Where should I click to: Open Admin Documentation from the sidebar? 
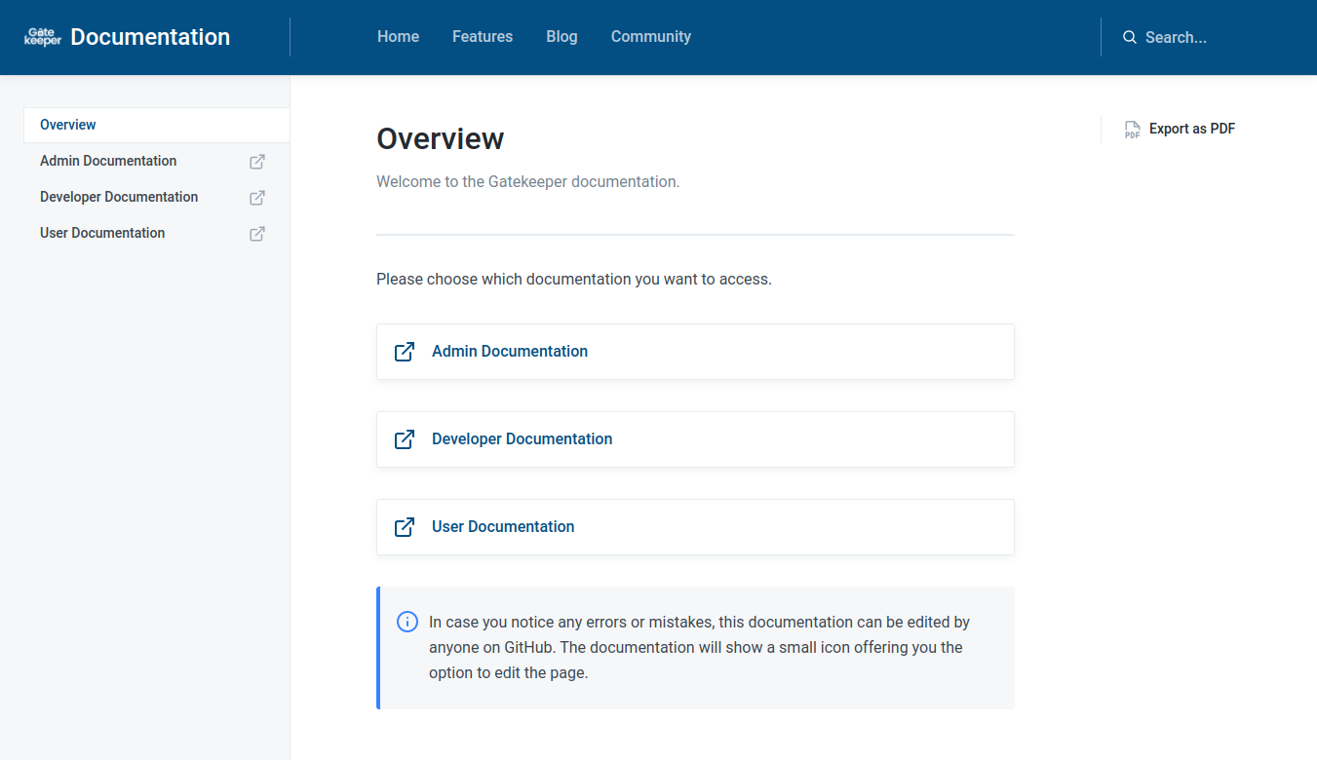pyautogui.click(x=108, y=161)
